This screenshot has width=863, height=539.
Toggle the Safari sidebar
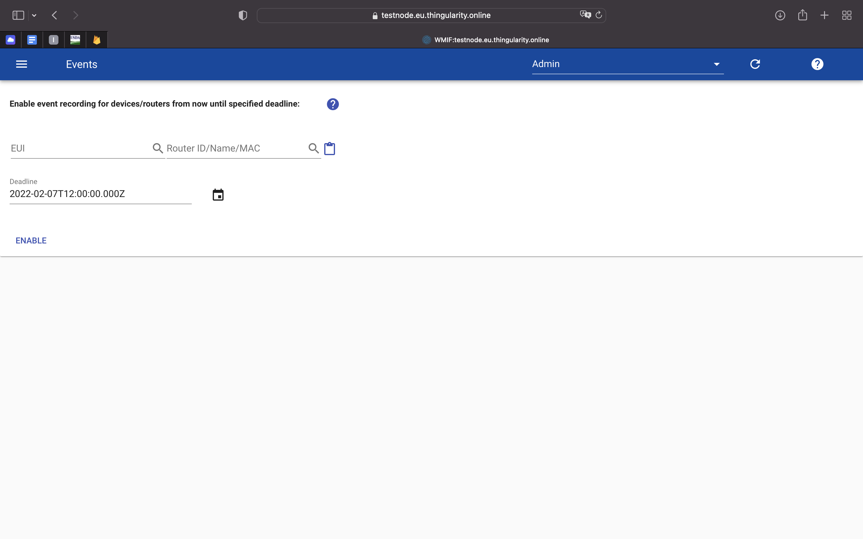point(18,15)
